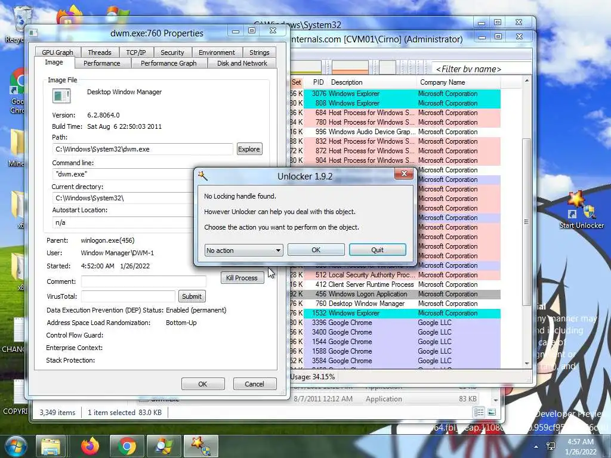The image size is (611, 458).
Task: Click Cancel in dwm.exe Properties
Action: 254,383
